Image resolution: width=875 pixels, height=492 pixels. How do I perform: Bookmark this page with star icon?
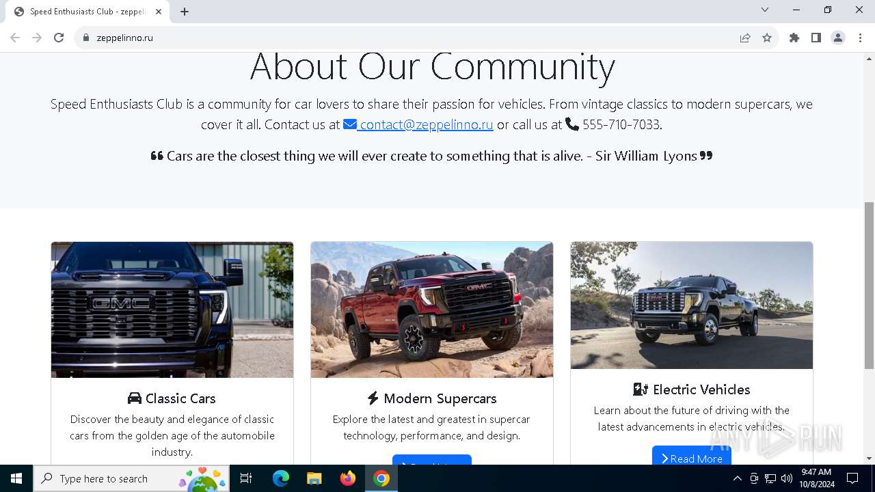click(767, 38)
